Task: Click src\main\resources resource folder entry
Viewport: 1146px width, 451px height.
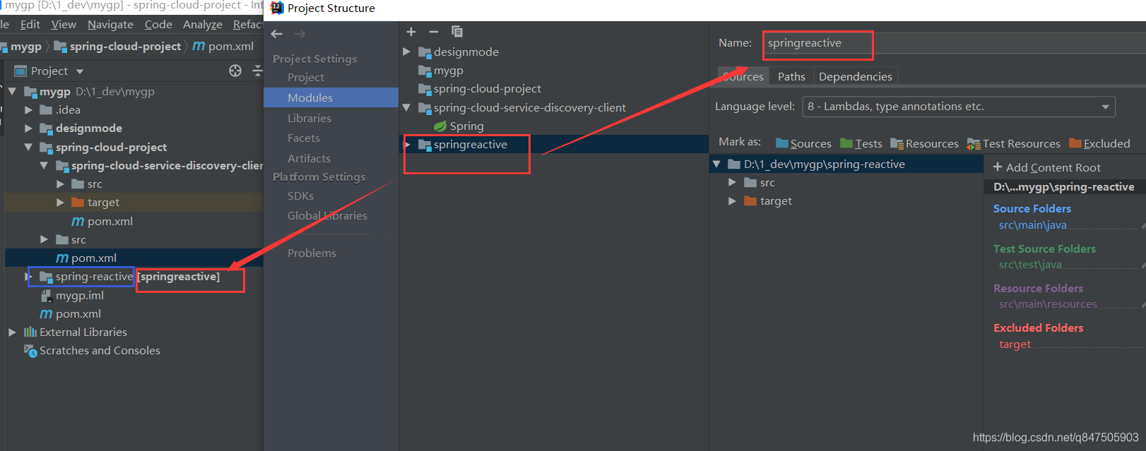Action: point(1048,304)
